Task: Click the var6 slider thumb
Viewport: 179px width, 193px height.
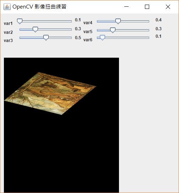Action: click(x=102, y=38)
